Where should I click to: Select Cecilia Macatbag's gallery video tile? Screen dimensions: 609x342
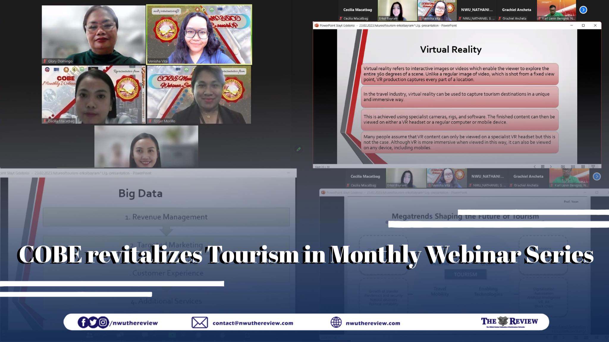point(94,95)
